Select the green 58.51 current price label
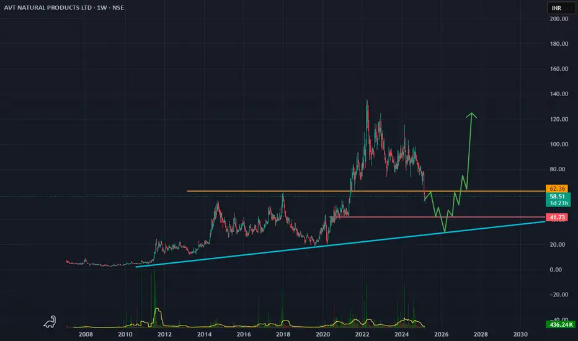Image resolution: width=578 pixels, height=341 pixels. [x=558, y=197]
